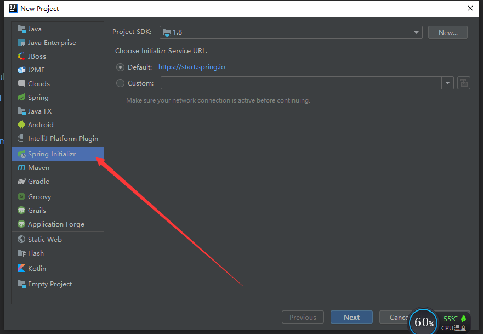Click the Spring list label
The width and height of the screenshot is (483, 334).
click(x=38, y=98)
